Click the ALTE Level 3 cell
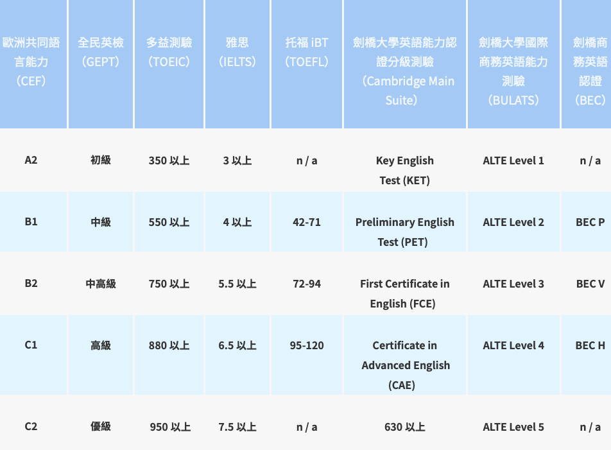This screenshot has width=611, height=450. pyautogui.click(x=513, y=284)
